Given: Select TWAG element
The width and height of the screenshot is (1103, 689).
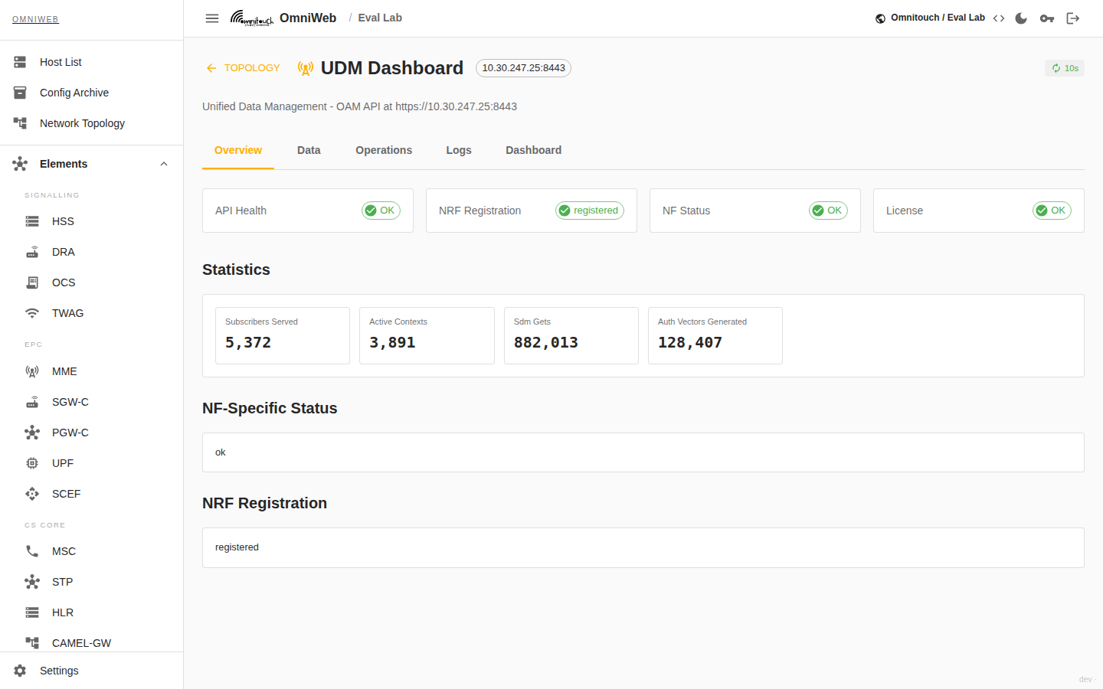Looking at the screenshot, I should click(x=92, y=313).
